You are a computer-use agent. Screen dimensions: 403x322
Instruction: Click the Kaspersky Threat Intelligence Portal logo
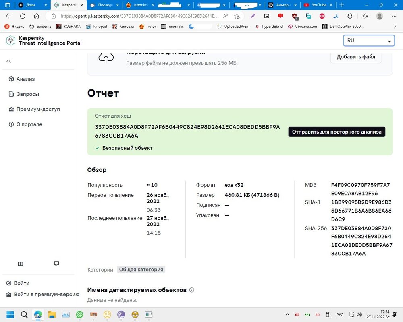44,41
